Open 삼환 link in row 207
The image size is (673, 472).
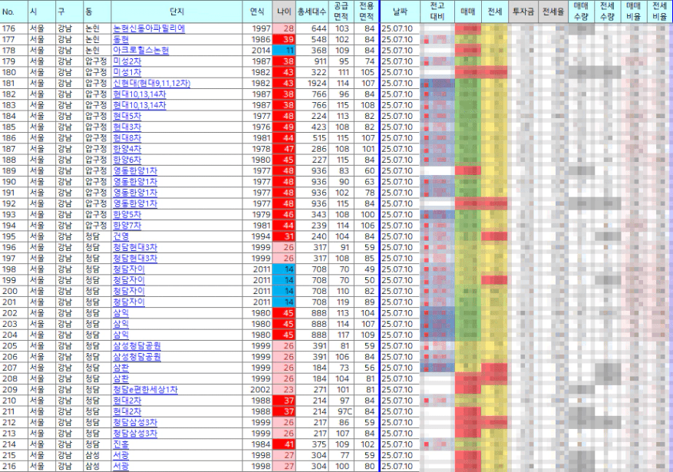point(120,368)
